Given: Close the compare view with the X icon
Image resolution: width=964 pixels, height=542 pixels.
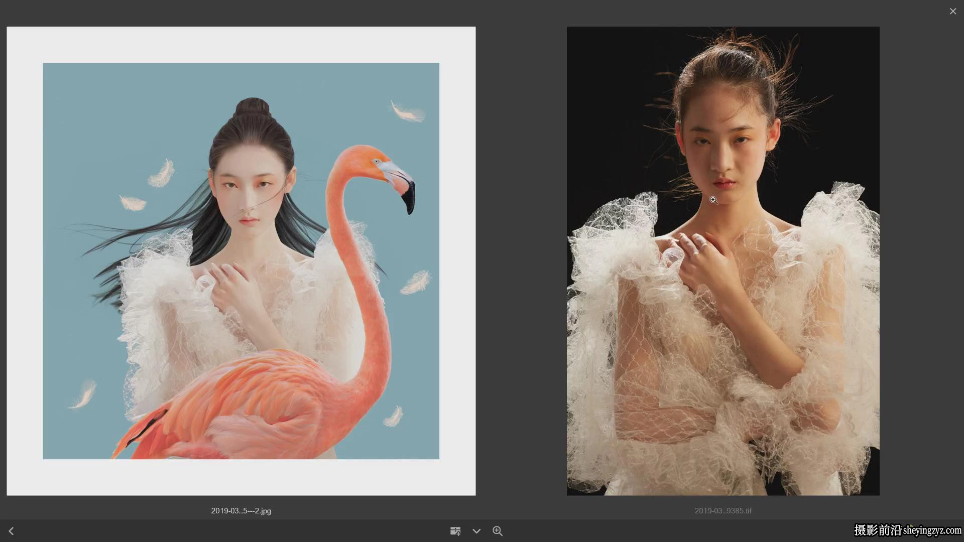Looking at the screenshot, I should (x=952, y=11).
